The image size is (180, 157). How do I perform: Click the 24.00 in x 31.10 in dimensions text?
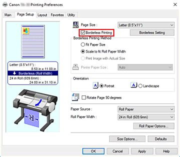tap(43, 82)
